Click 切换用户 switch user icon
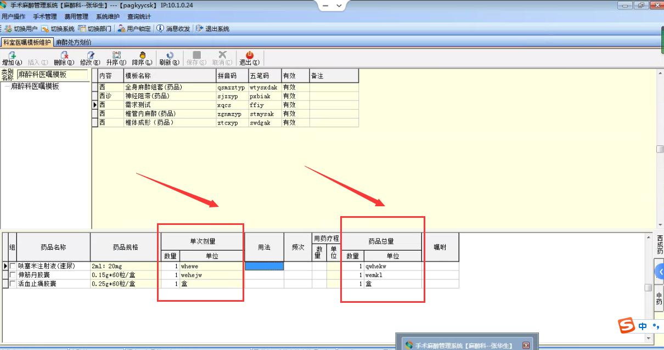Viewport: 664px width, 350px height. (x=8, y=29)
